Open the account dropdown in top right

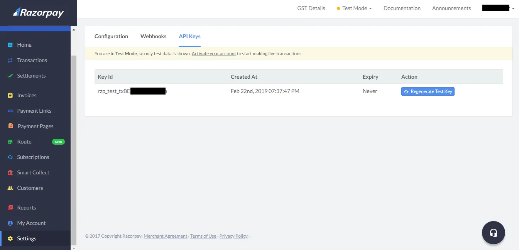(498, 8)
